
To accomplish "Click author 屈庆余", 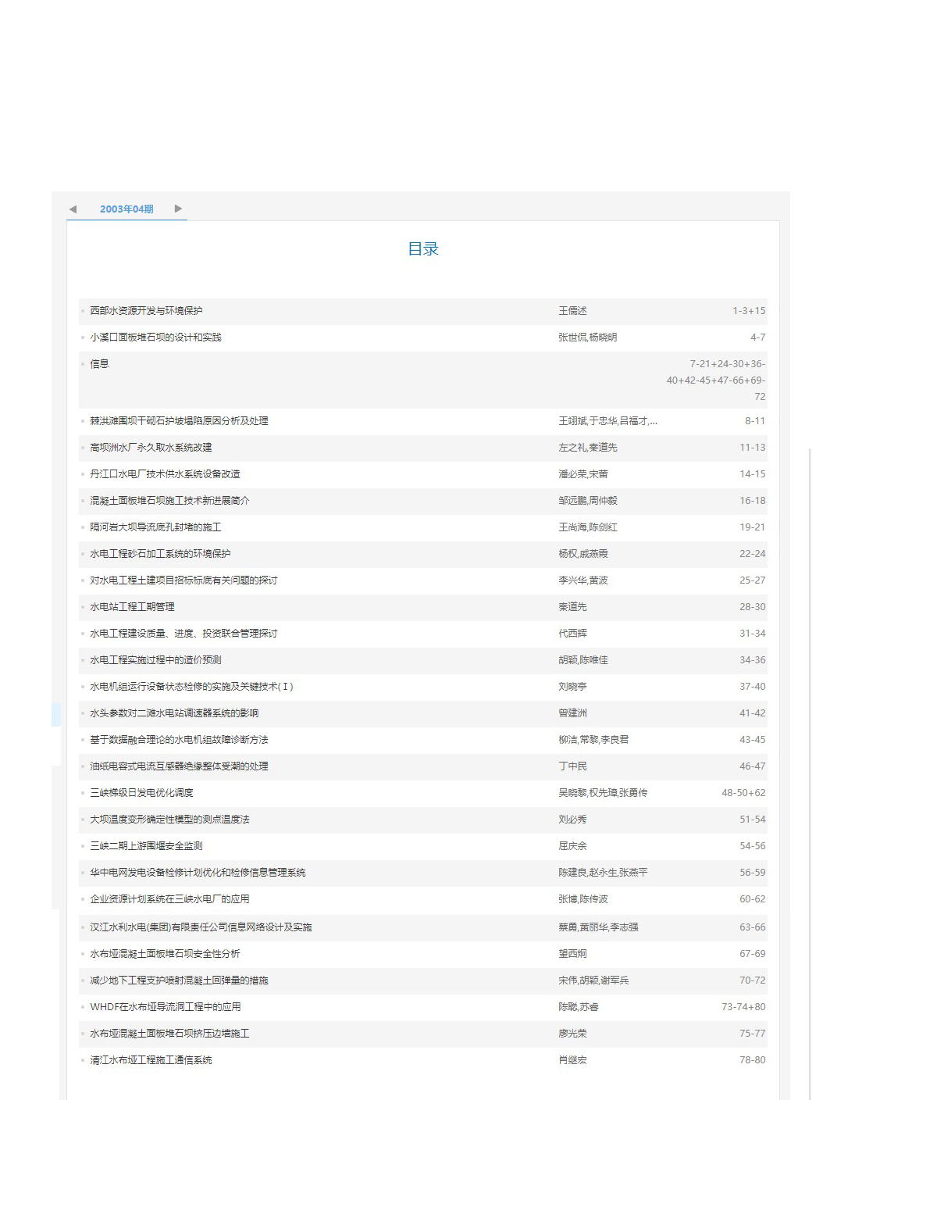I will tap(572, 846).
